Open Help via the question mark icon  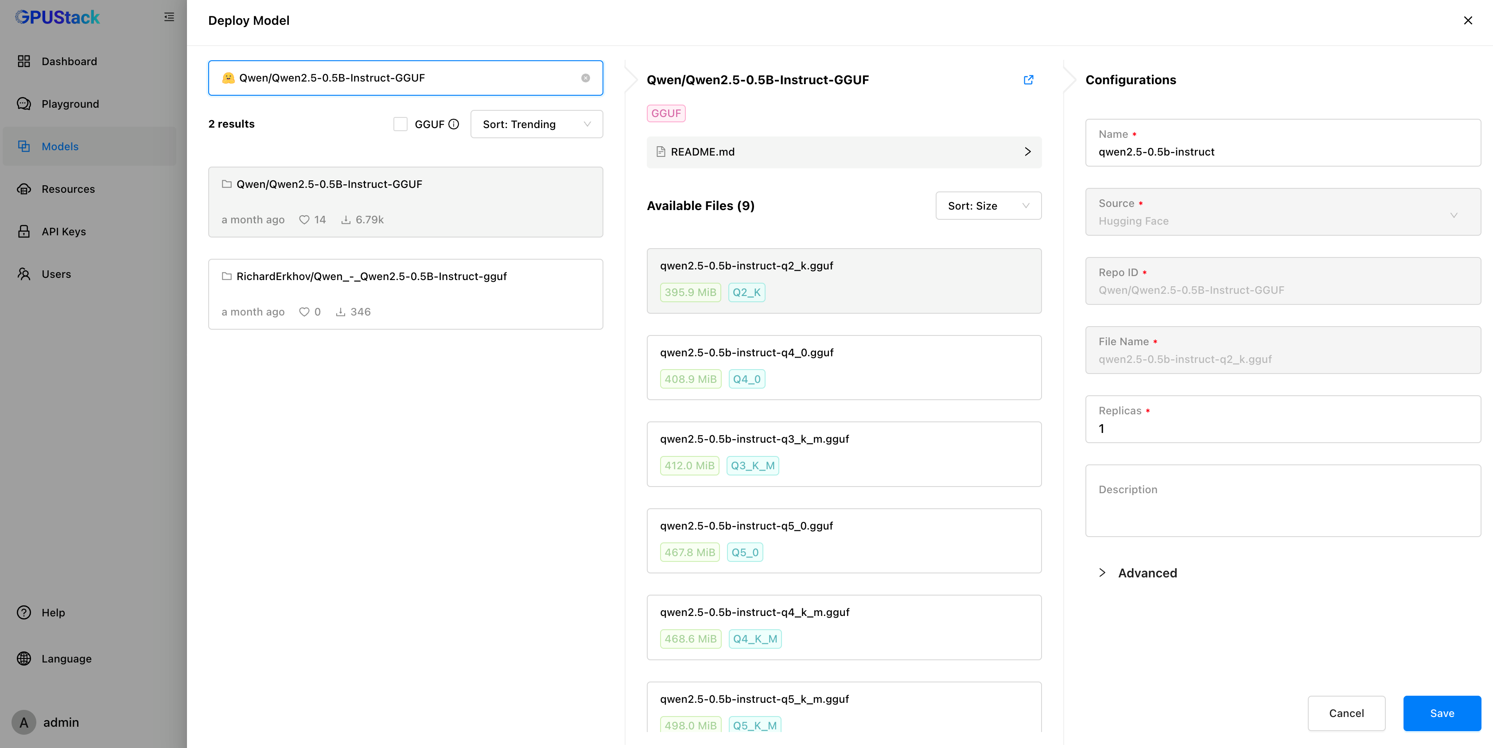point(23,612)
